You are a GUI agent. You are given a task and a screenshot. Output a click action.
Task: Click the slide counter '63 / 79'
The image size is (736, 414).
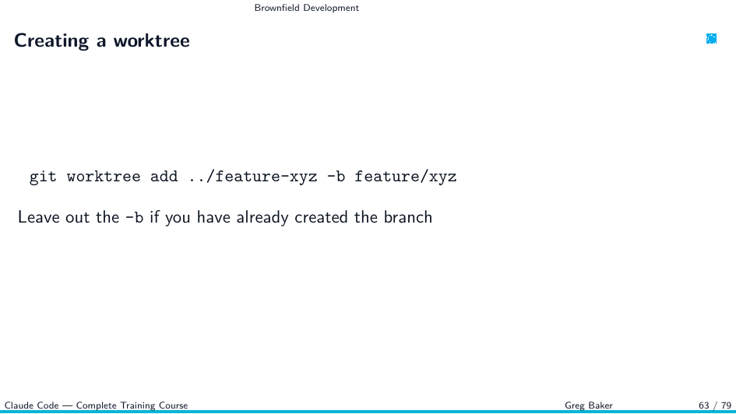click(x=715, y=405)
